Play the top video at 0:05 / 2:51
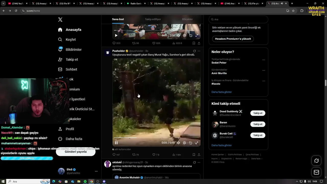The image size is (327, 184). [116, 36]
